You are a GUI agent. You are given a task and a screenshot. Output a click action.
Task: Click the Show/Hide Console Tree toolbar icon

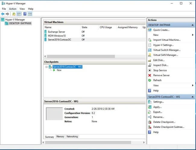(x=19, y=14)
